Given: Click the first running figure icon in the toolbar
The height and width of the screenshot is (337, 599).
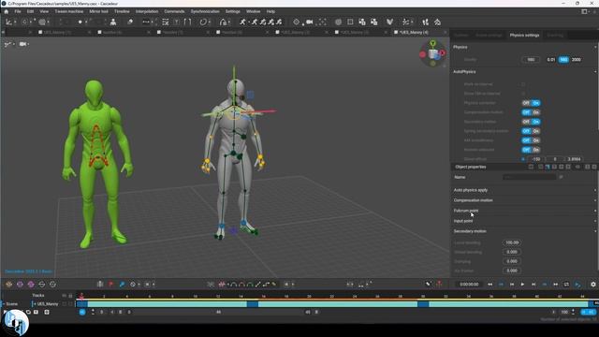Looking at the screenshot, I should [242, 22].
